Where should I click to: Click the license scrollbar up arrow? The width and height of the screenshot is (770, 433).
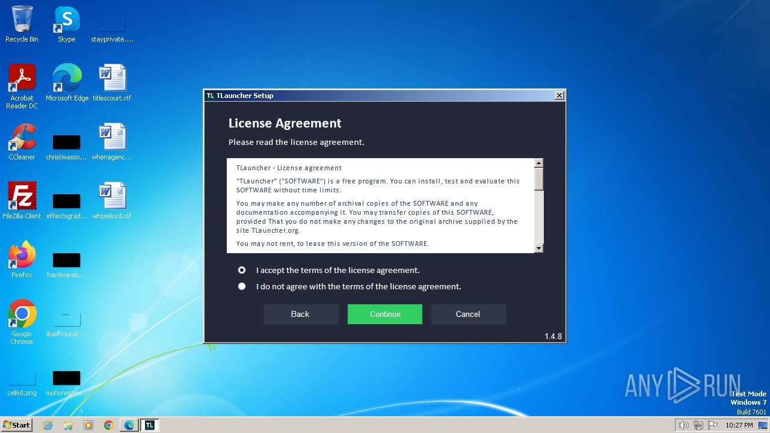tap(539, 163)
